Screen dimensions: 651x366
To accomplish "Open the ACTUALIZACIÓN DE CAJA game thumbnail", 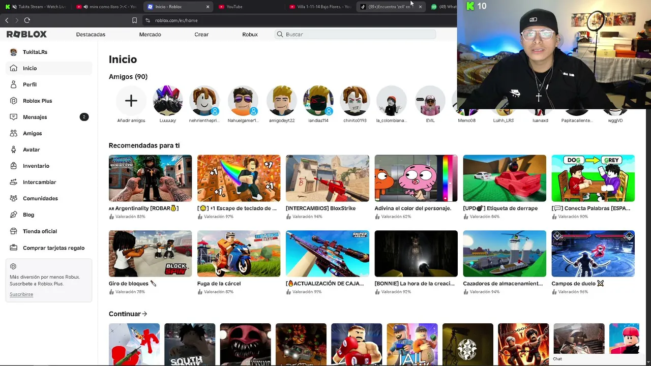I will tap(327, 254).
